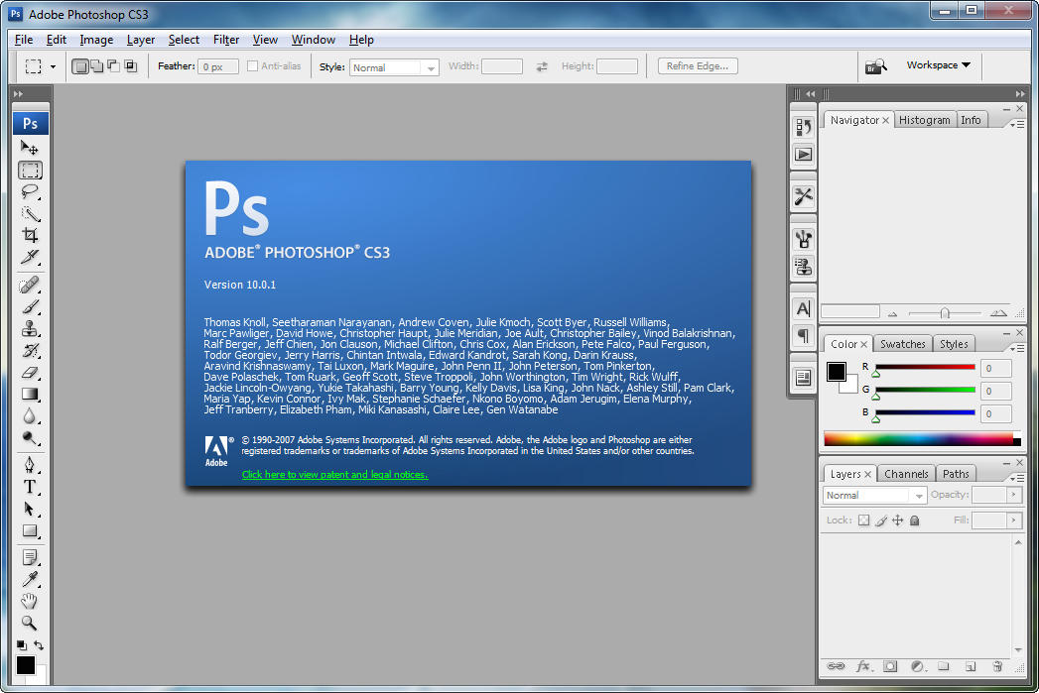Toggle Lock all padlock icon
1039x693 pixels.
pos(914,520)
